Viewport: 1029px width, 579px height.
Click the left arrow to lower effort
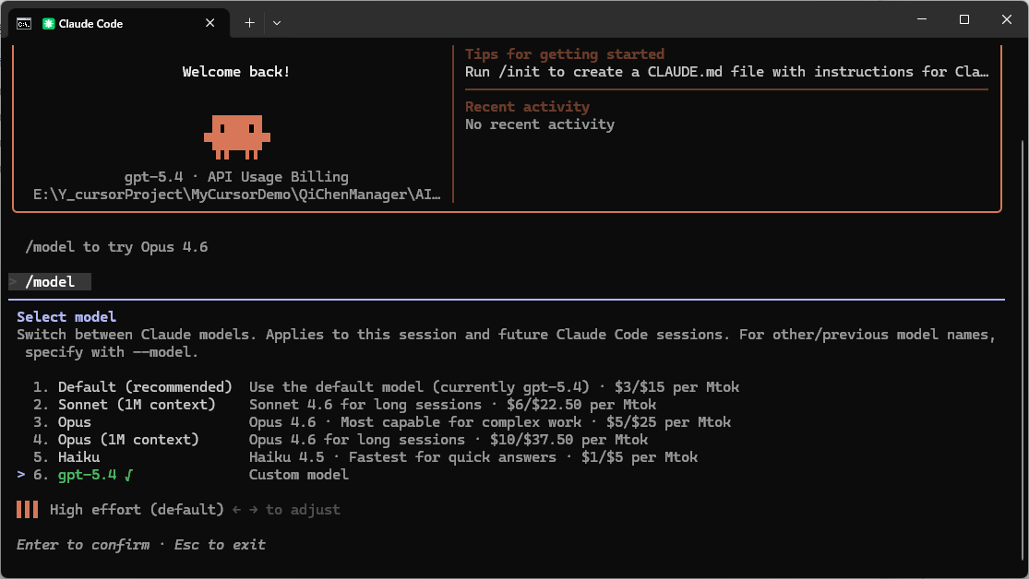click(x=237, y=510)
